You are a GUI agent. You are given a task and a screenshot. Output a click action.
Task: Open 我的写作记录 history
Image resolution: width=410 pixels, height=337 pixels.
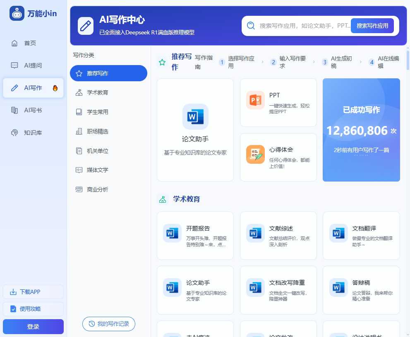click(x=108, y=324)
